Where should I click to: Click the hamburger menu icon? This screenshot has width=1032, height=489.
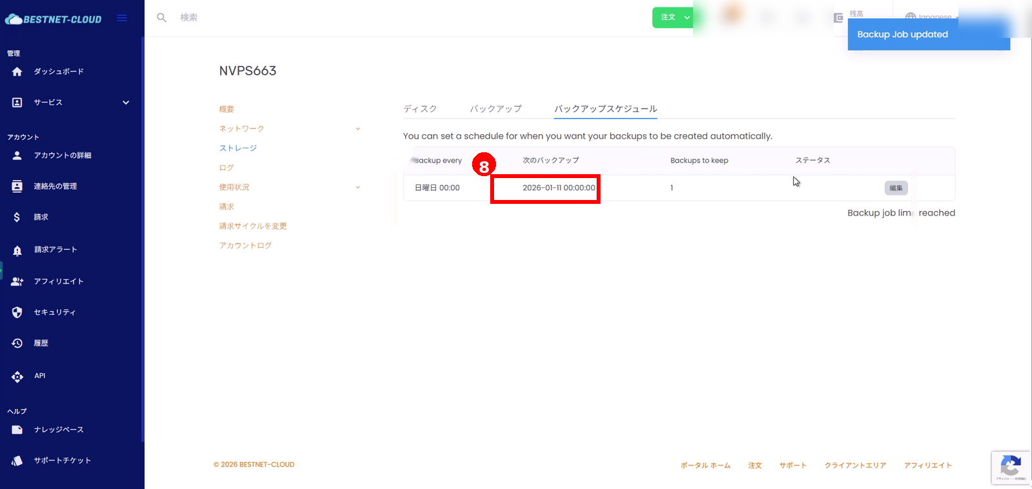pos(121,18)
